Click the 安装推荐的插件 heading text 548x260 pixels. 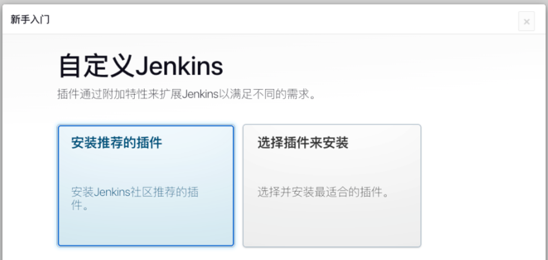click(116, 143)
